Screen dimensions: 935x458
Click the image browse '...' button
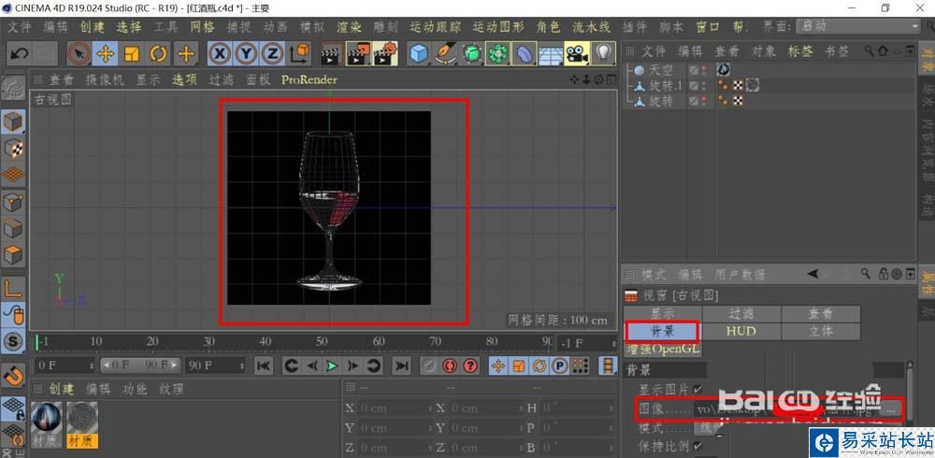pos(891,409)
